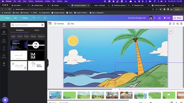The height and width of the screenshot is (103, 184).
Task: Go back to Home
Action: [x=6, y=18]
